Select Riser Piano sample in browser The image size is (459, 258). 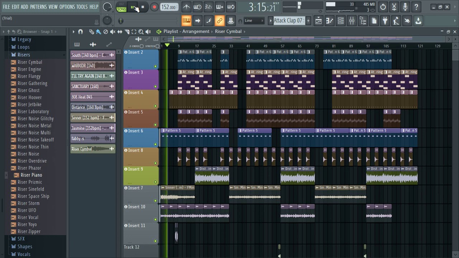(31, 175)
